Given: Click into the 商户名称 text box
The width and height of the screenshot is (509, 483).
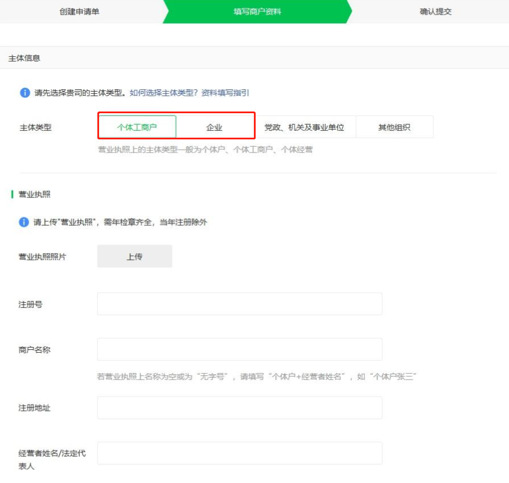Looking at the screenshot, I should 240,349.
